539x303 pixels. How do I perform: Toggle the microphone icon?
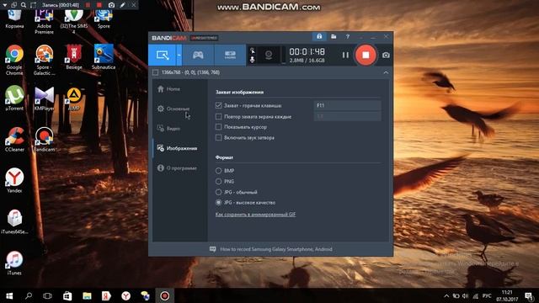tap(253, 60)
